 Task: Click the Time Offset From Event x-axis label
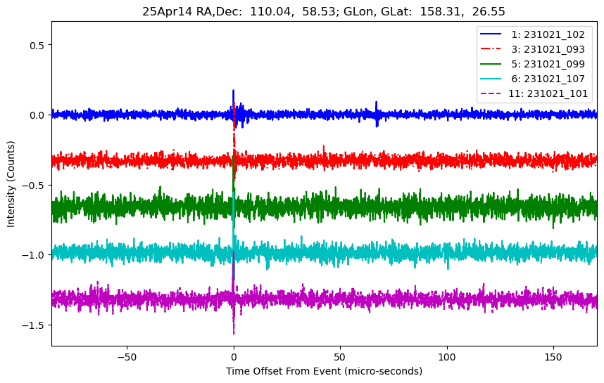[x=324, y=371]
